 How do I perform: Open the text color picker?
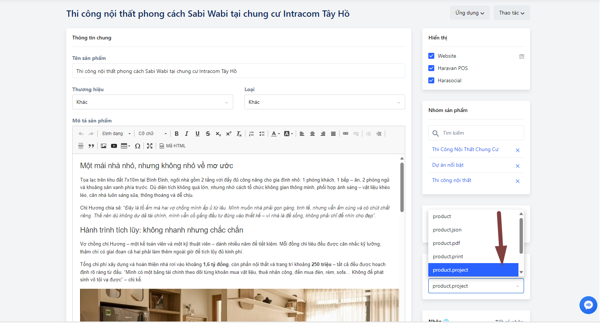tap(275, 134)
